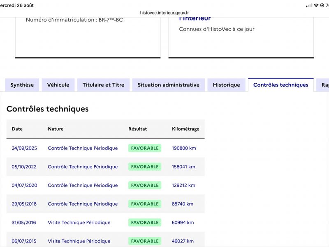Tap the date in the status bar

coord(17,5)
